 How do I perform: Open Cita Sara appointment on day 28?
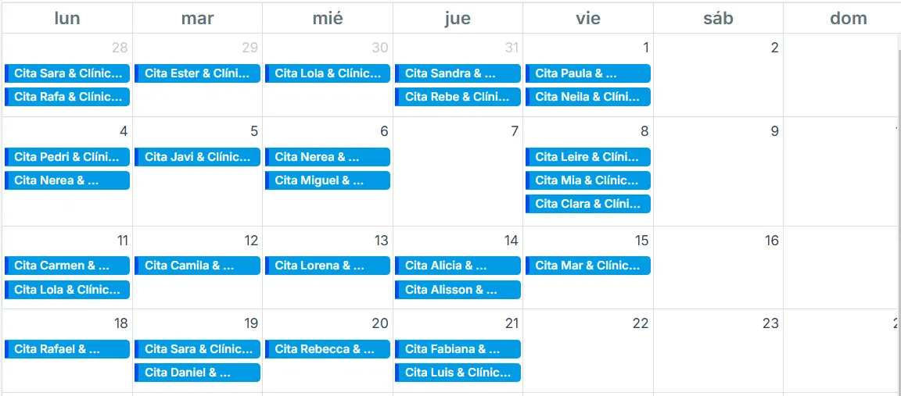(x=67, y=73)
